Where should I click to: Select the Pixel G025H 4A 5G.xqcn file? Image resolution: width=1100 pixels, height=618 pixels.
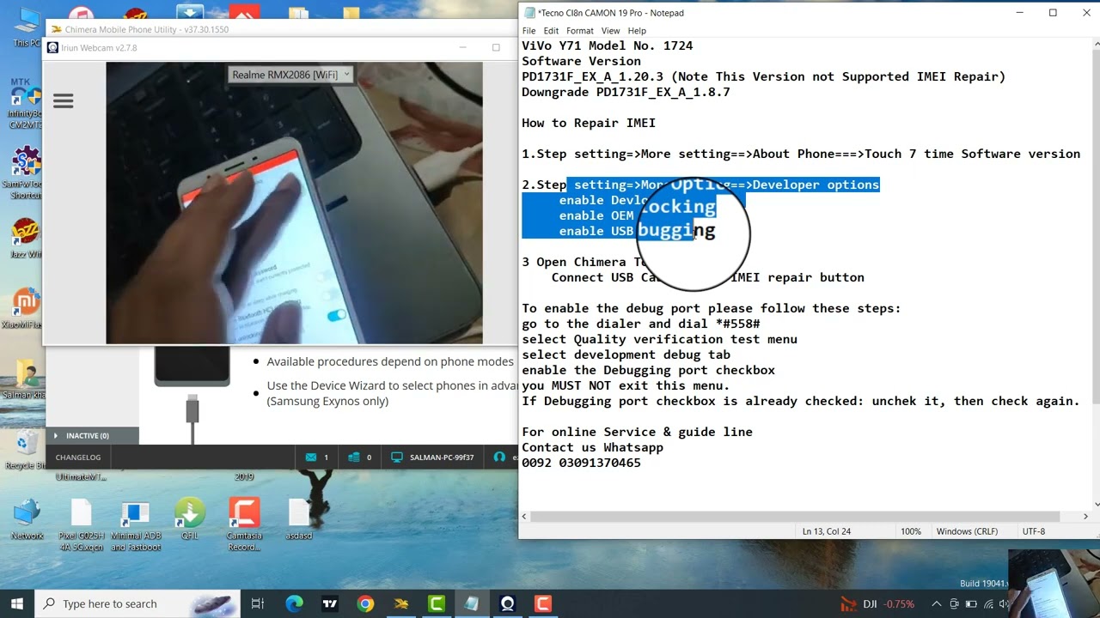coord(81,524)
